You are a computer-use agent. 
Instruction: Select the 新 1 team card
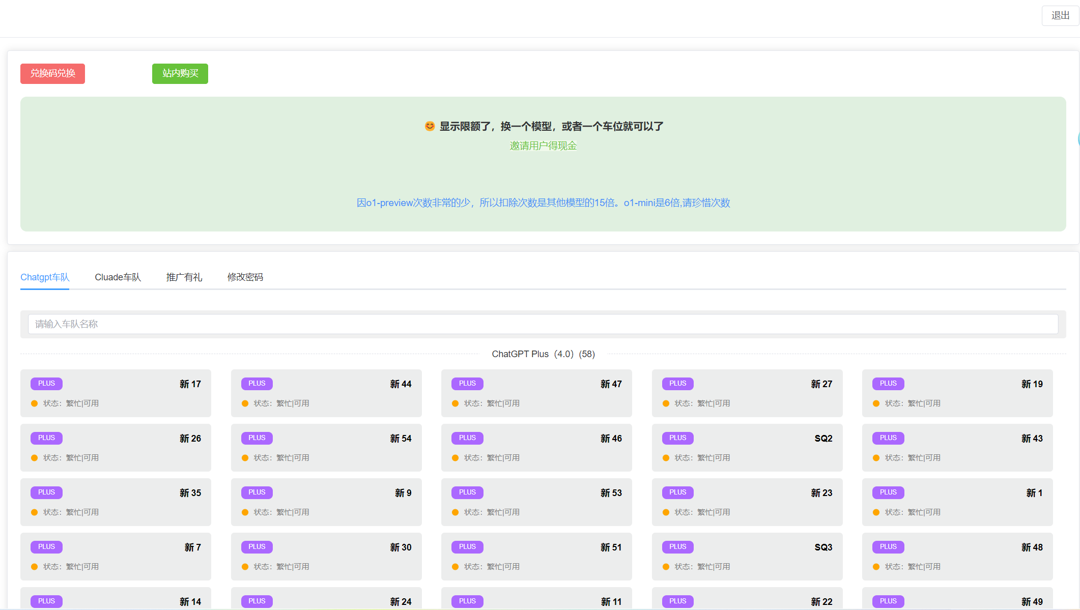pyautogui.click(x=957, y=502)
